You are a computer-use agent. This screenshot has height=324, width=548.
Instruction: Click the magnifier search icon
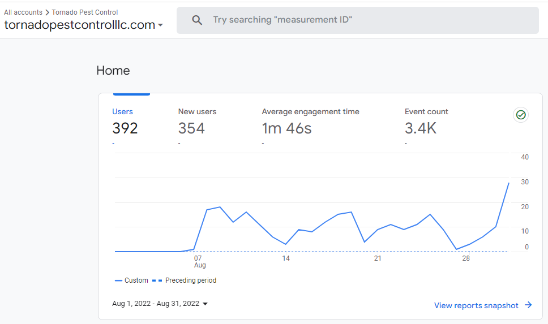pyautogui.click(x=197, y=20)
